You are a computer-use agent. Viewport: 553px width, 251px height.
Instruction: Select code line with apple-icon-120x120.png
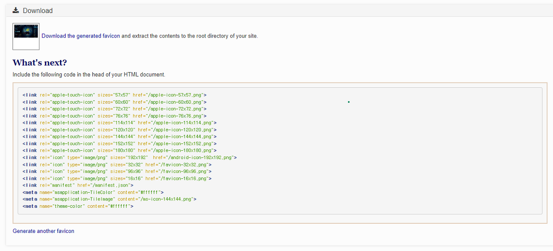tap(120, 130)
